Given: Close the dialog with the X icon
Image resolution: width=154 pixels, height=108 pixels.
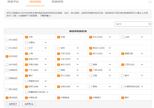Looking at the screenshot, I should point(150,1).
